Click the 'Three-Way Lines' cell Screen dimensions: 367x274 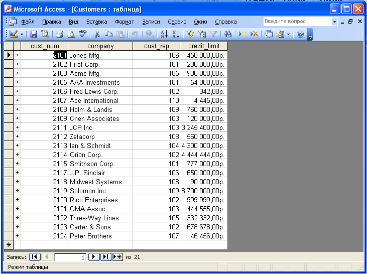(x=100, y=218)
